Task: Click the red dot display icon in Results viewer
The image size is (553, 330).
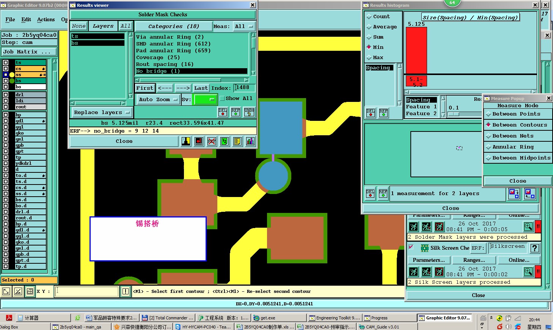Action: click(199, 141)
